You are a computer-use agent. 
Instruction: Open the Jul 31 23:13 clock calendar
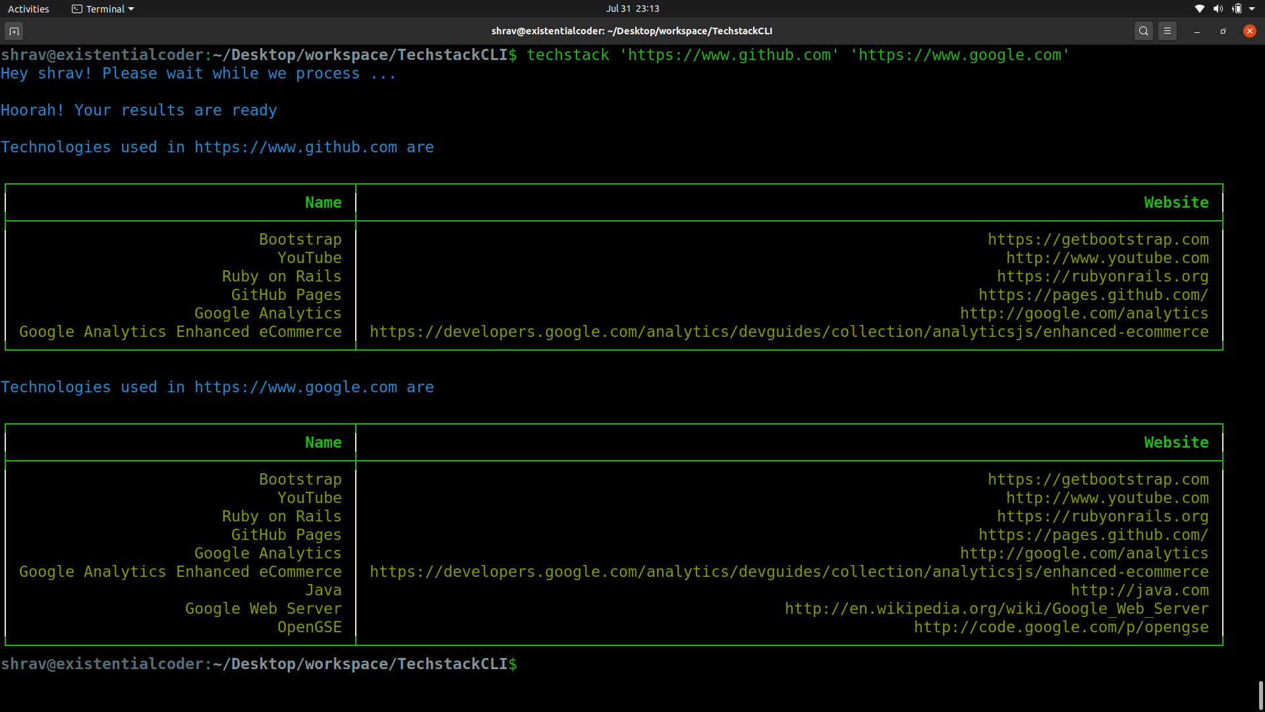[632, 9]
